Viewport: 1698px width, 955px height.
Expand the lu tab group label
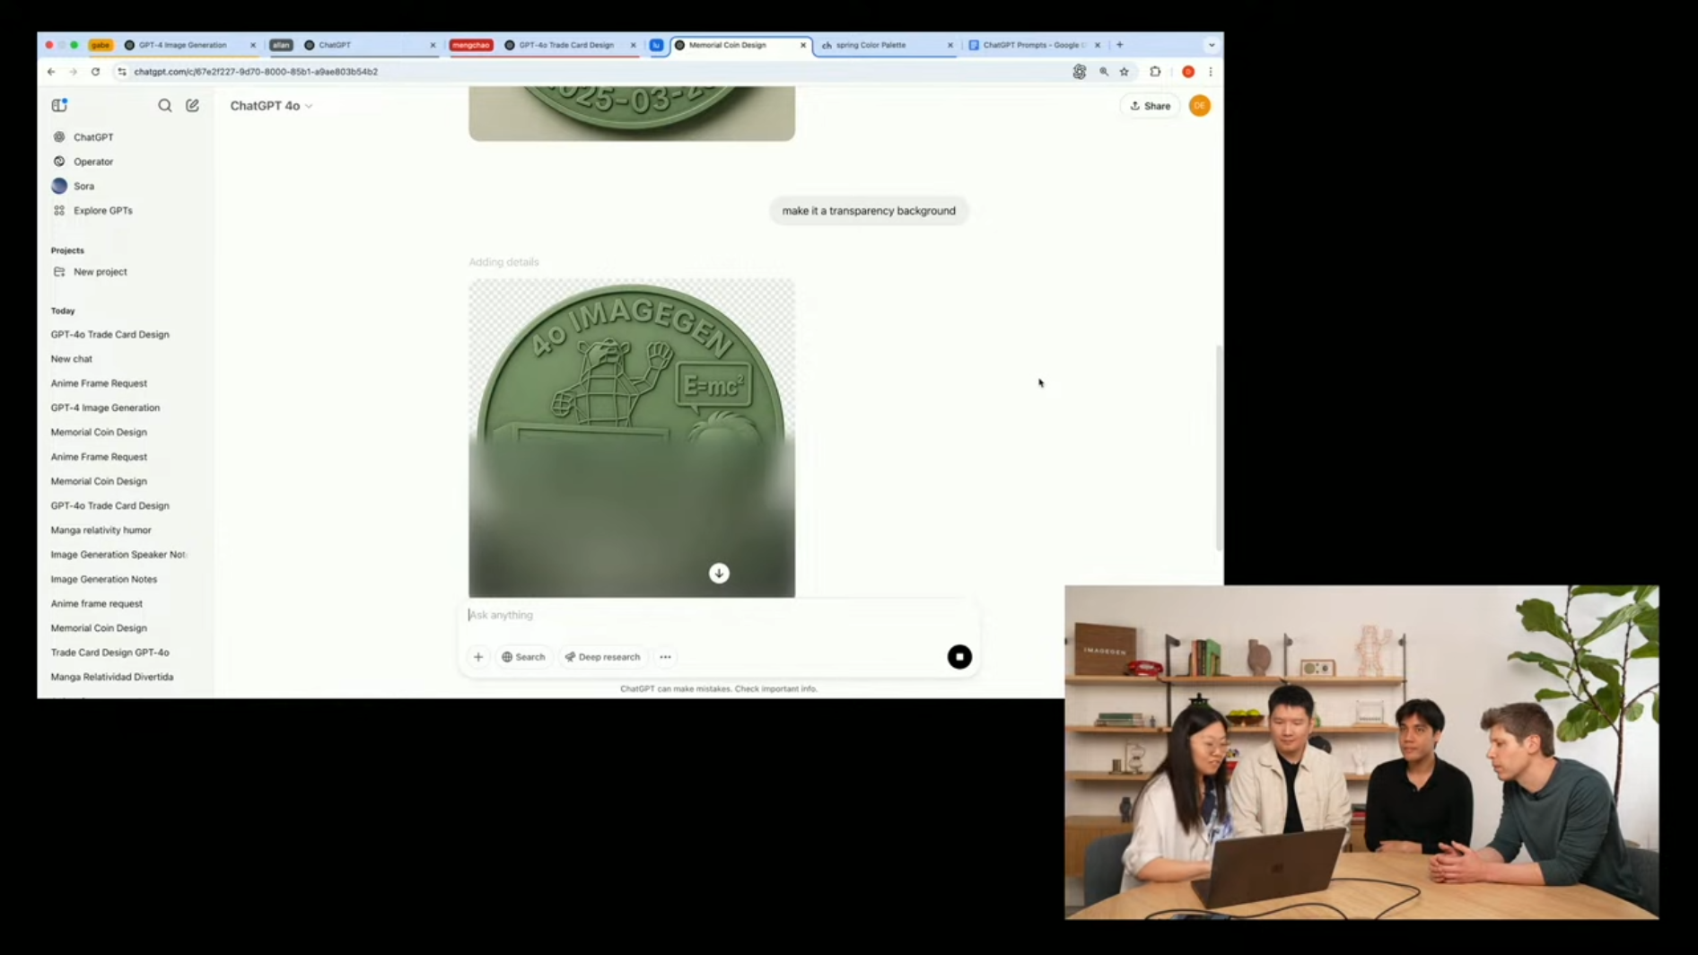tap(656, 45)
